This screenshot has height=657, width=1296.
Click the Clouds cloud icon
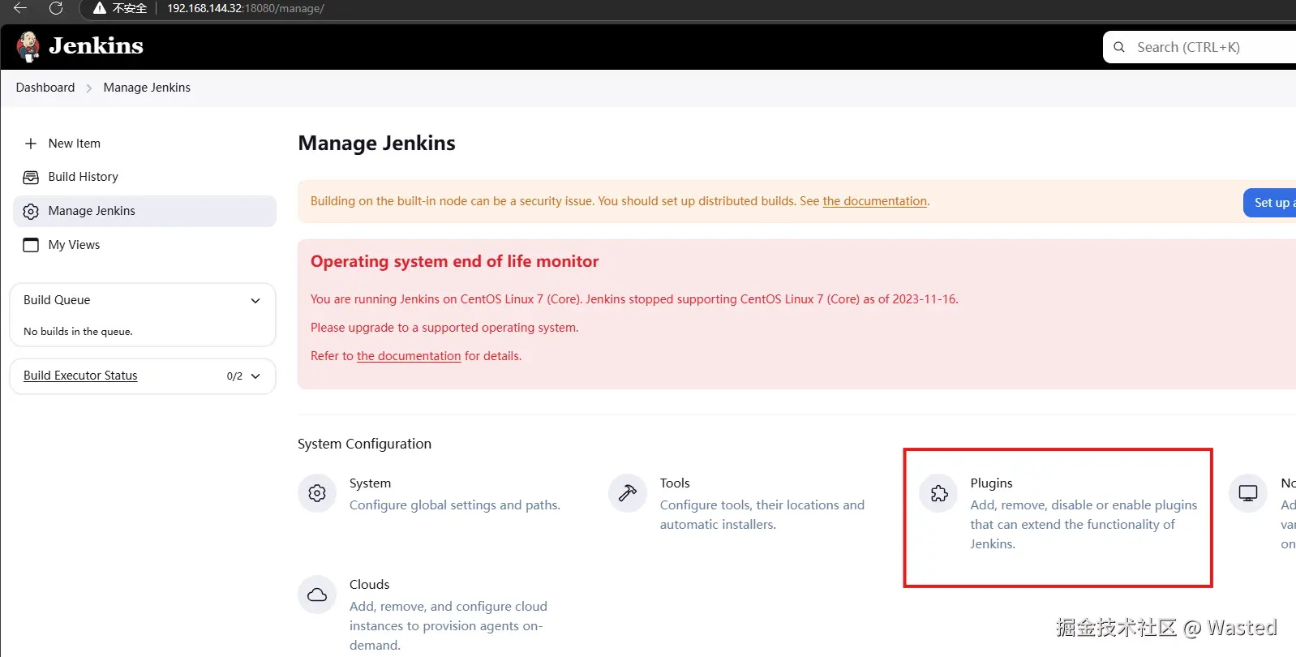pos(317,595)
